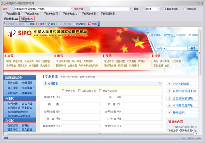Open the 中文繁体 language link
The image size is (205, 143).
coord(168,35)
